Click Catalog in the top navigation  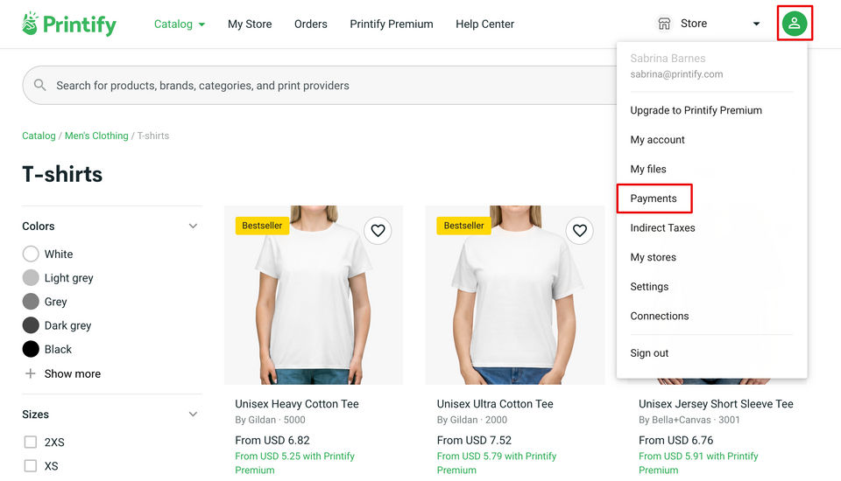[x=173, y=24]
